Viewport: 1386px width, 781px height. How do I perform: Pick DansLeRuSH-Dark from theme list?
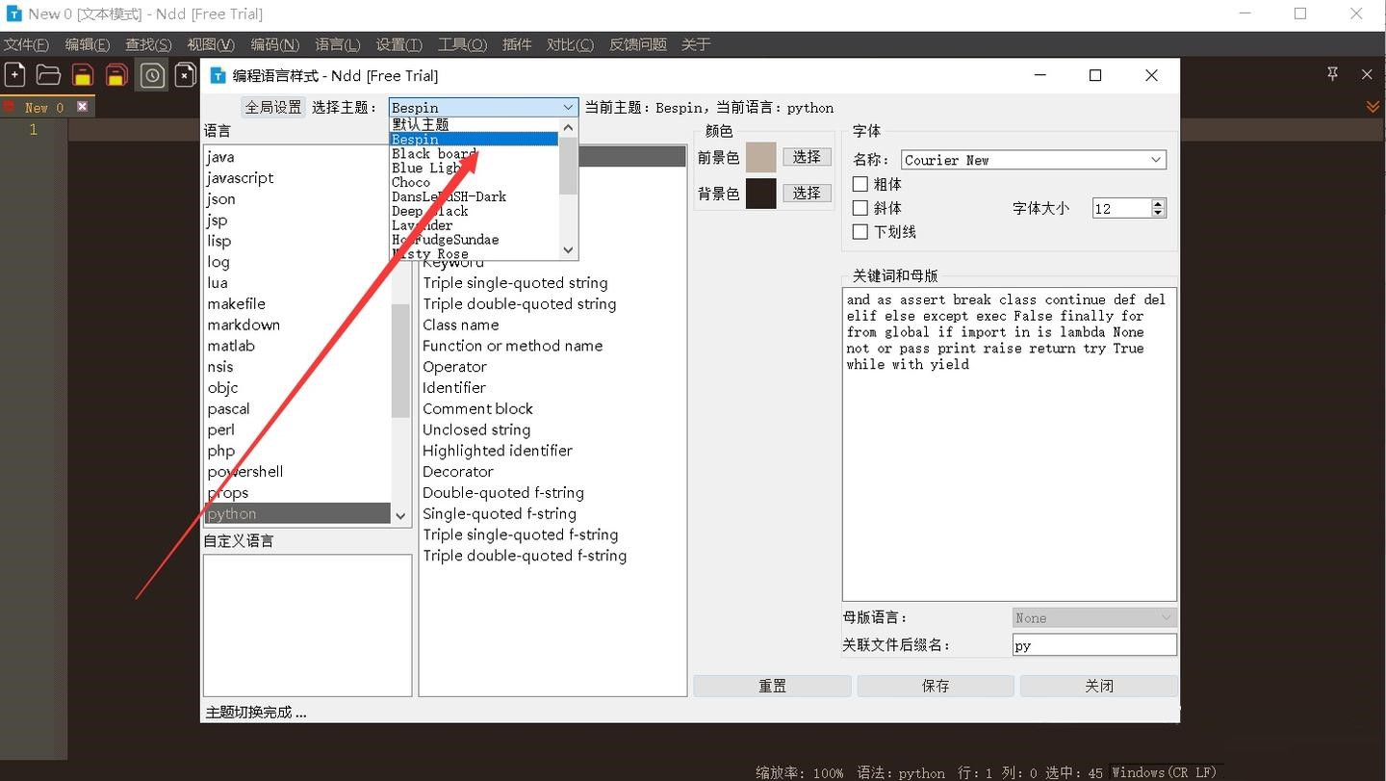[474, 196]
